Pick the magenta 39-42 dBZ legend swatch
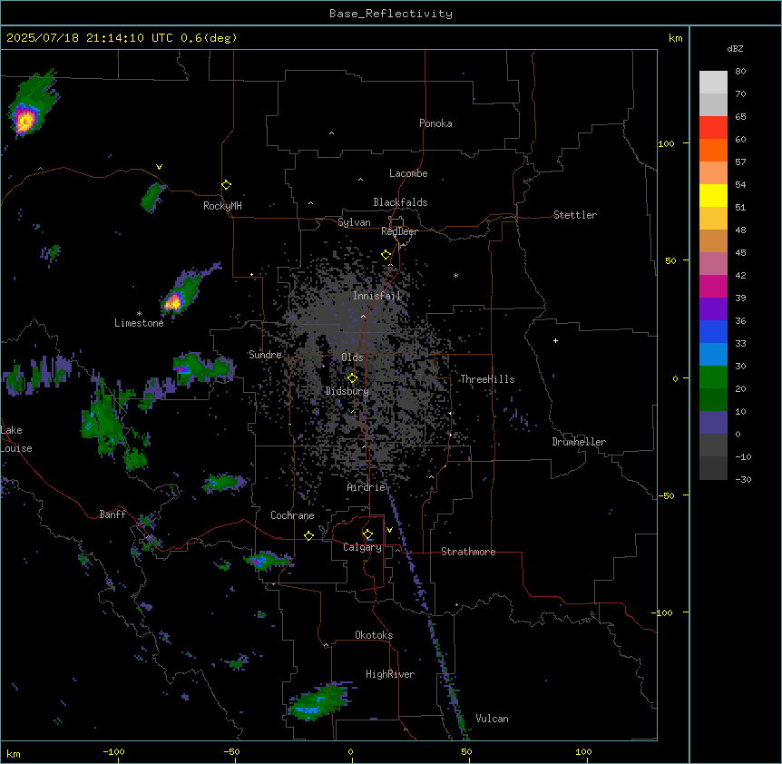The image size is (782, 764). coord(713,286)
